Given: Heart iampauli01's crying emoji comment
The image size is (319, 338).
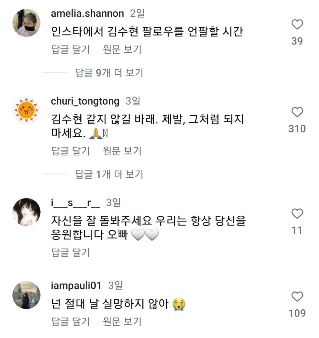Looking at the screenshot, I should (297, 297).
